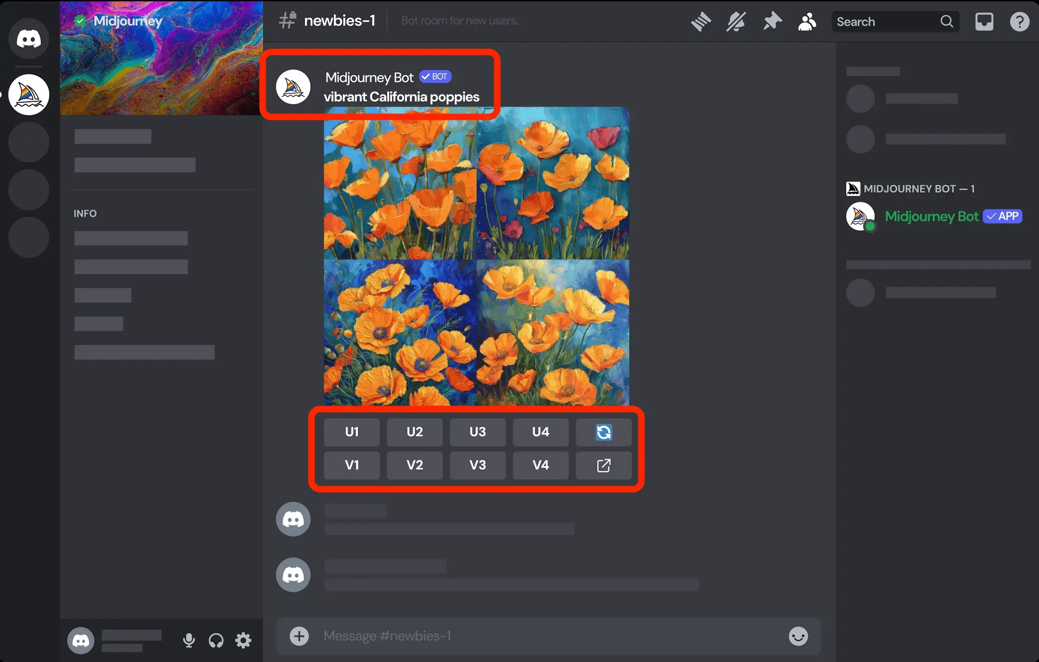Open the Midjourney server name dropdown
Viewport: 1039px width, 662px height.
(x=128, y=21)
